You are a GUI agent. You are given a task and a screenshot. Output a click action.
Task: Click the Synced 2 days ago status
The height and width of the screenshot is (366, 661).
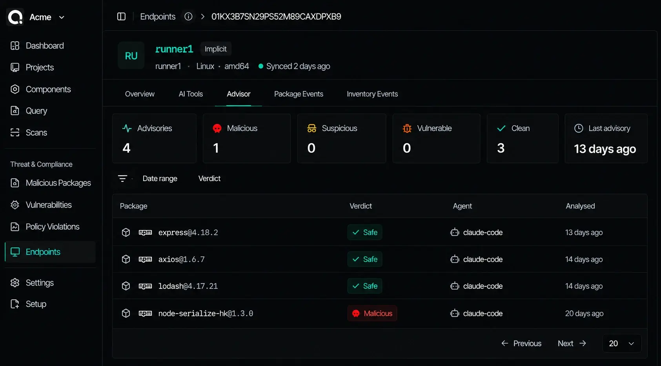[294, 66]
